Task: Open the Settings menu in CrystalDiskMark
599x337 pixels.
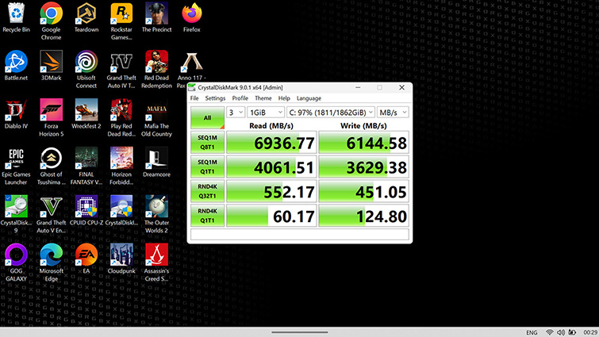Action: pyautogui.click(x=215, y=98)
